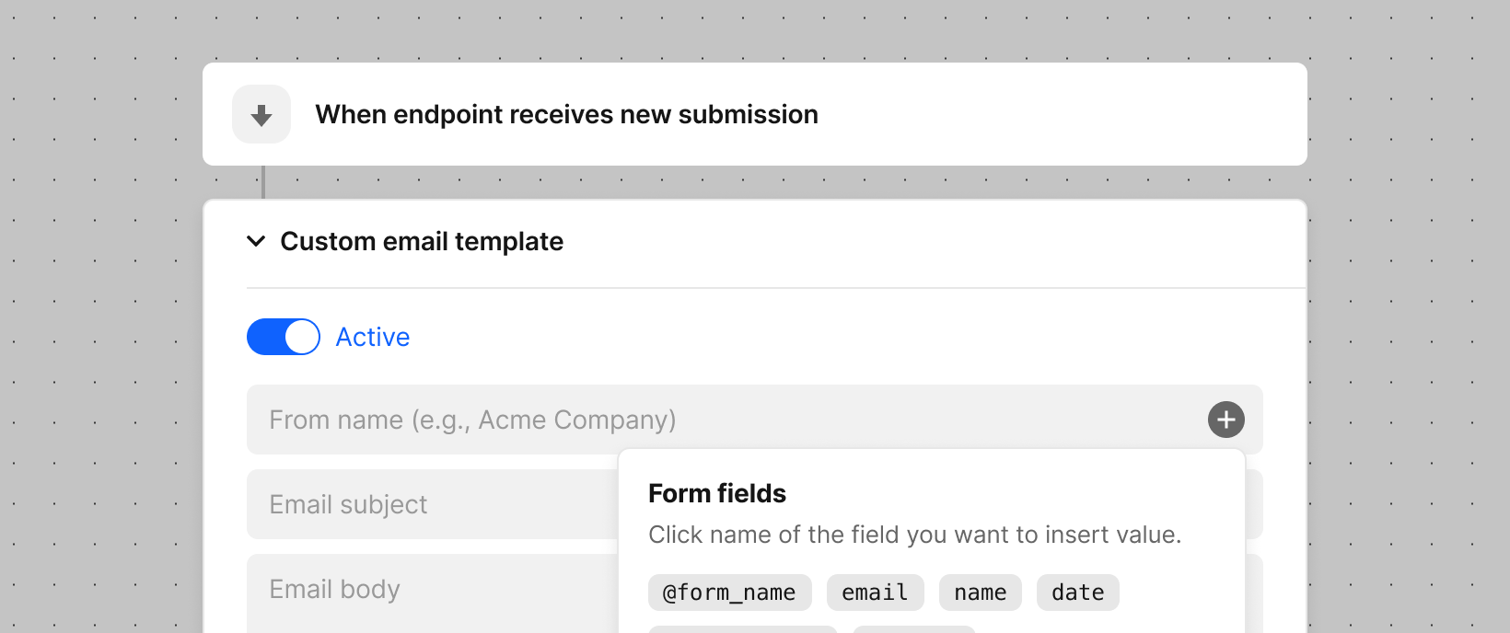Click the field insertion instruction text
Image resolution: width=1510 pixels, height=633 pixels.
[915, 535]
